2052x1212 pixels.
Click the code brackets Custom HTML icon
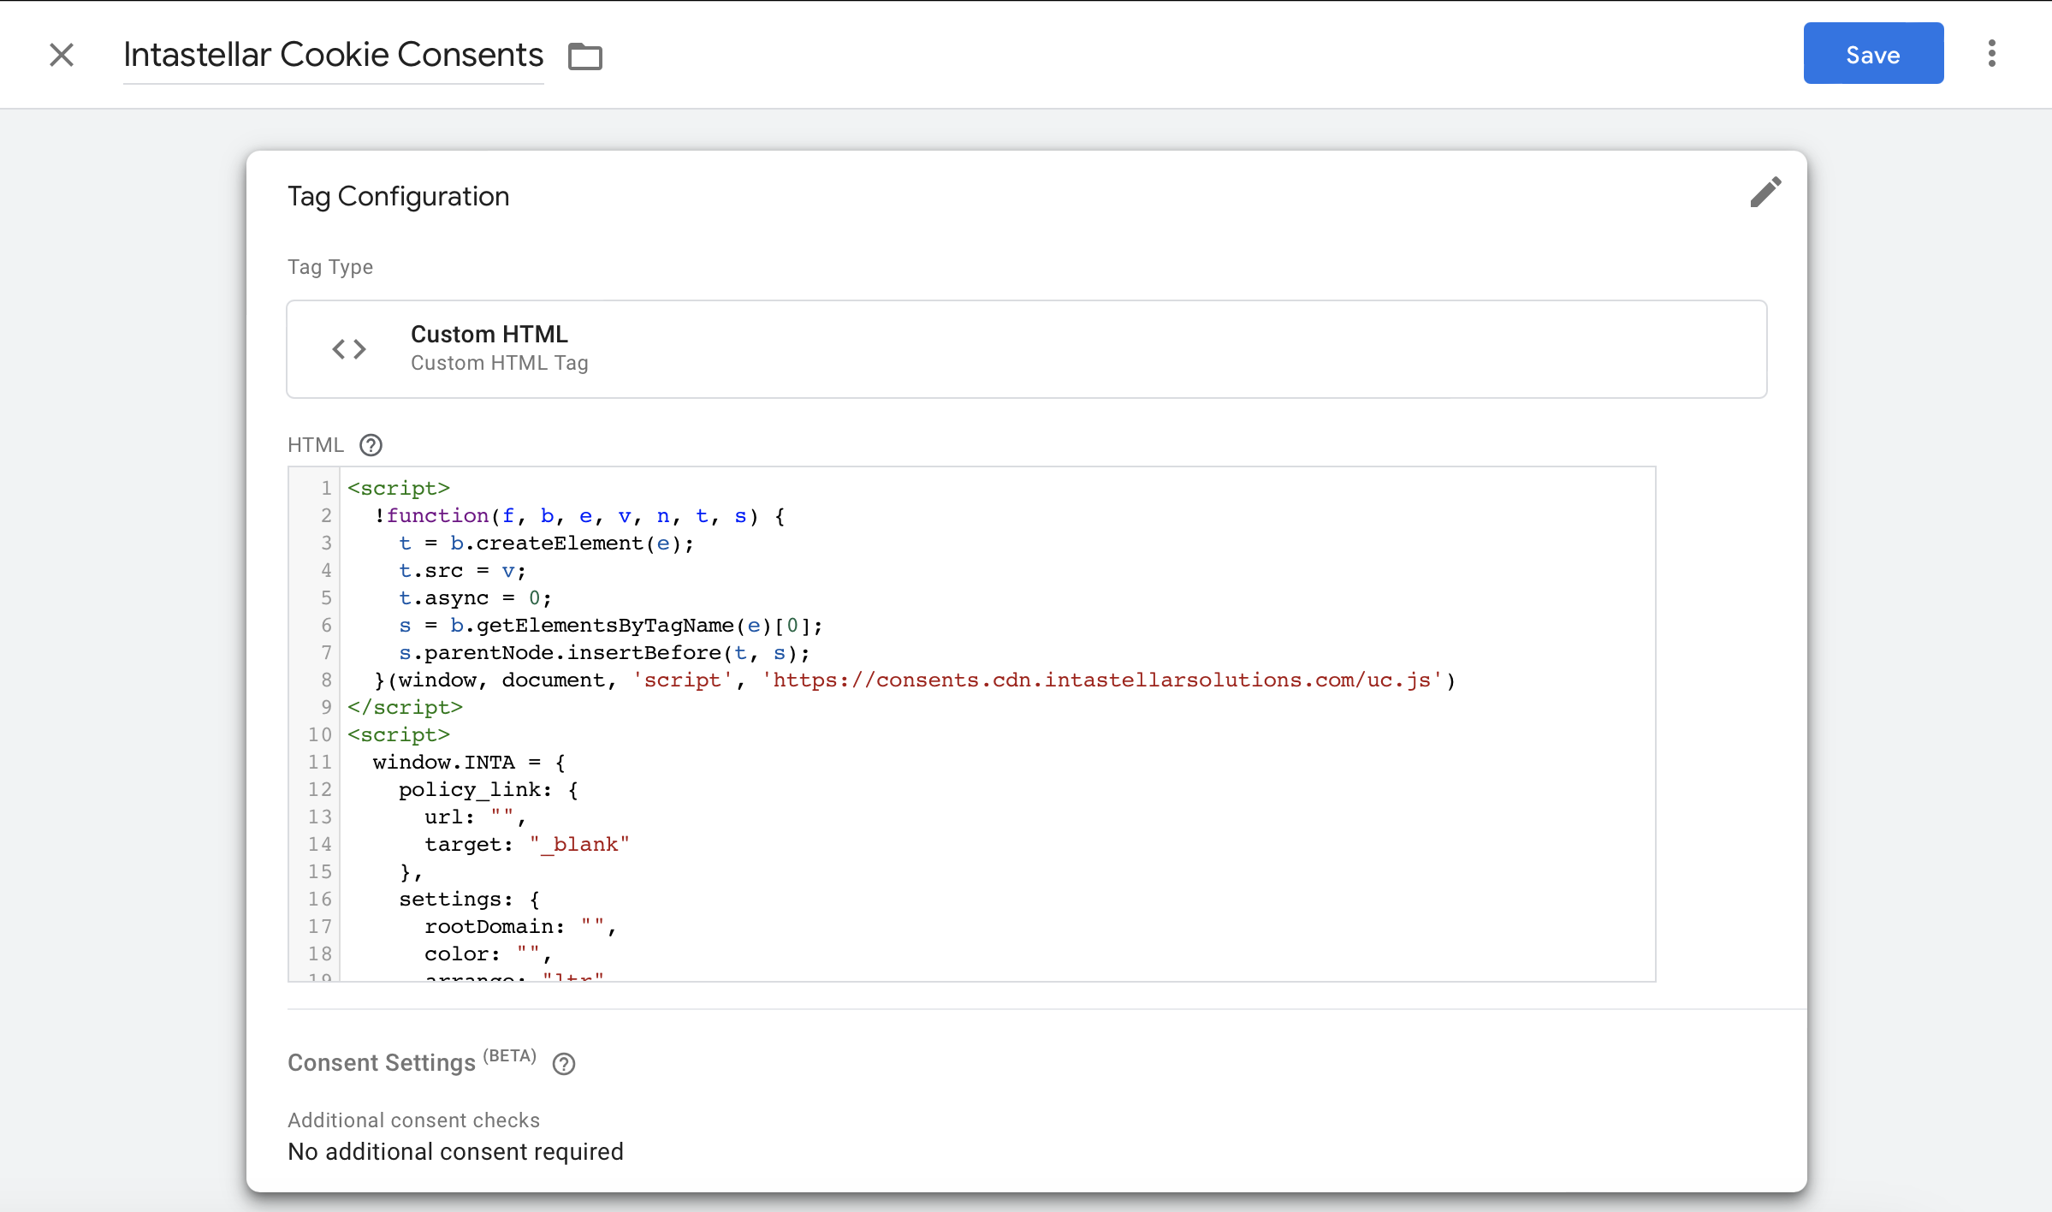pos(349,348)
